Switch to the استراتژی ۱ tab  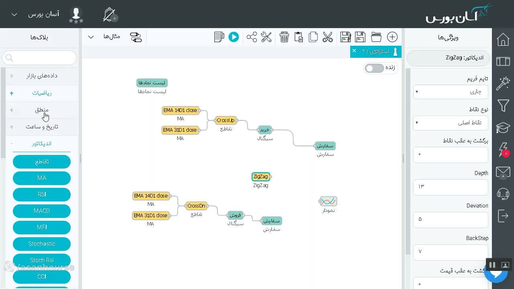coord(375,51)
